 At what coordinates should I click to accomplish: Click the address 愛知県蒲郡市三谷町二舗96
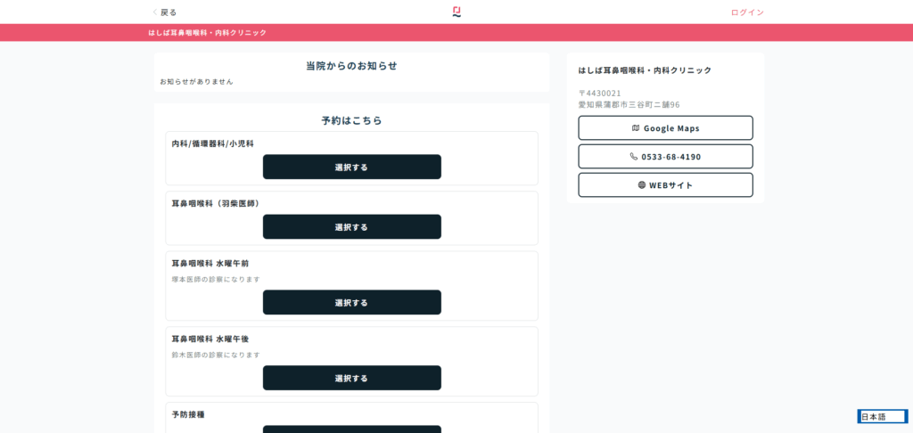tap(629, 104)
